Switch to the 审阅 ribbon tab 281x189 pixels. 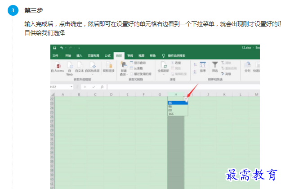(130, 56)
